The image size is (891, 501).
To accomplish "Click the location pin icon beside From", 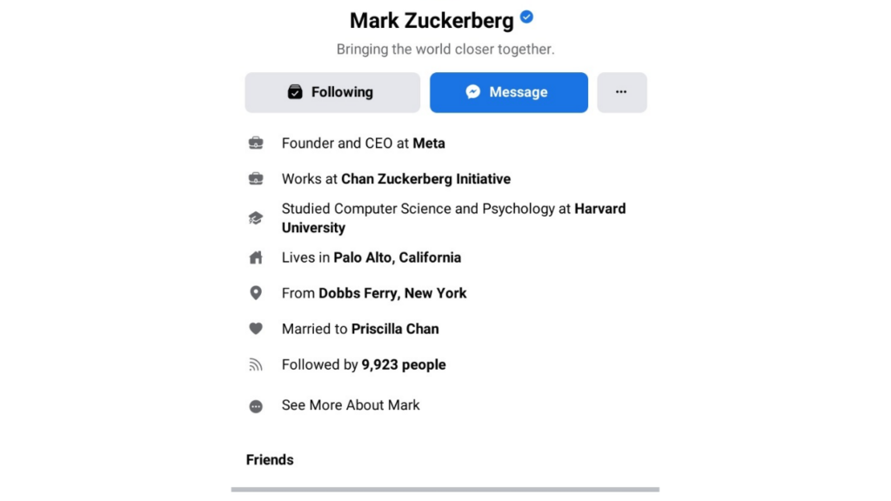I will (256, 293).
